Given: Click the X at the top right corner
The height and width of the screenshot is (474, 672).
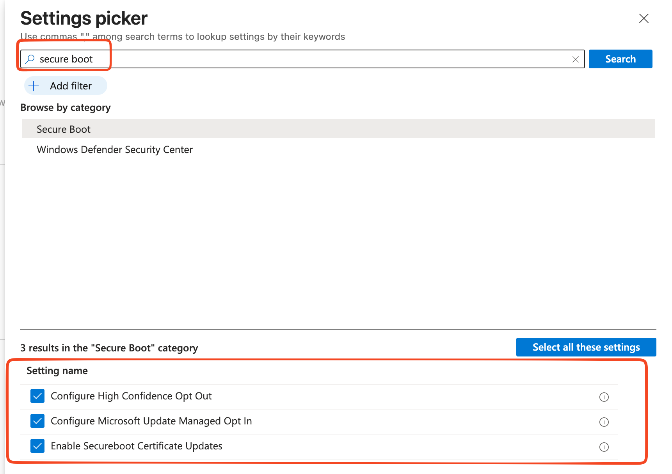Looking at the screenshot, I should (644, 18).
